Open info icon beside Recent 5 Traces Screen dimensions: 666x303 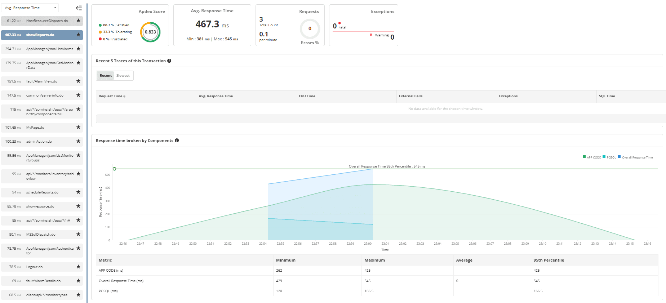169,61
